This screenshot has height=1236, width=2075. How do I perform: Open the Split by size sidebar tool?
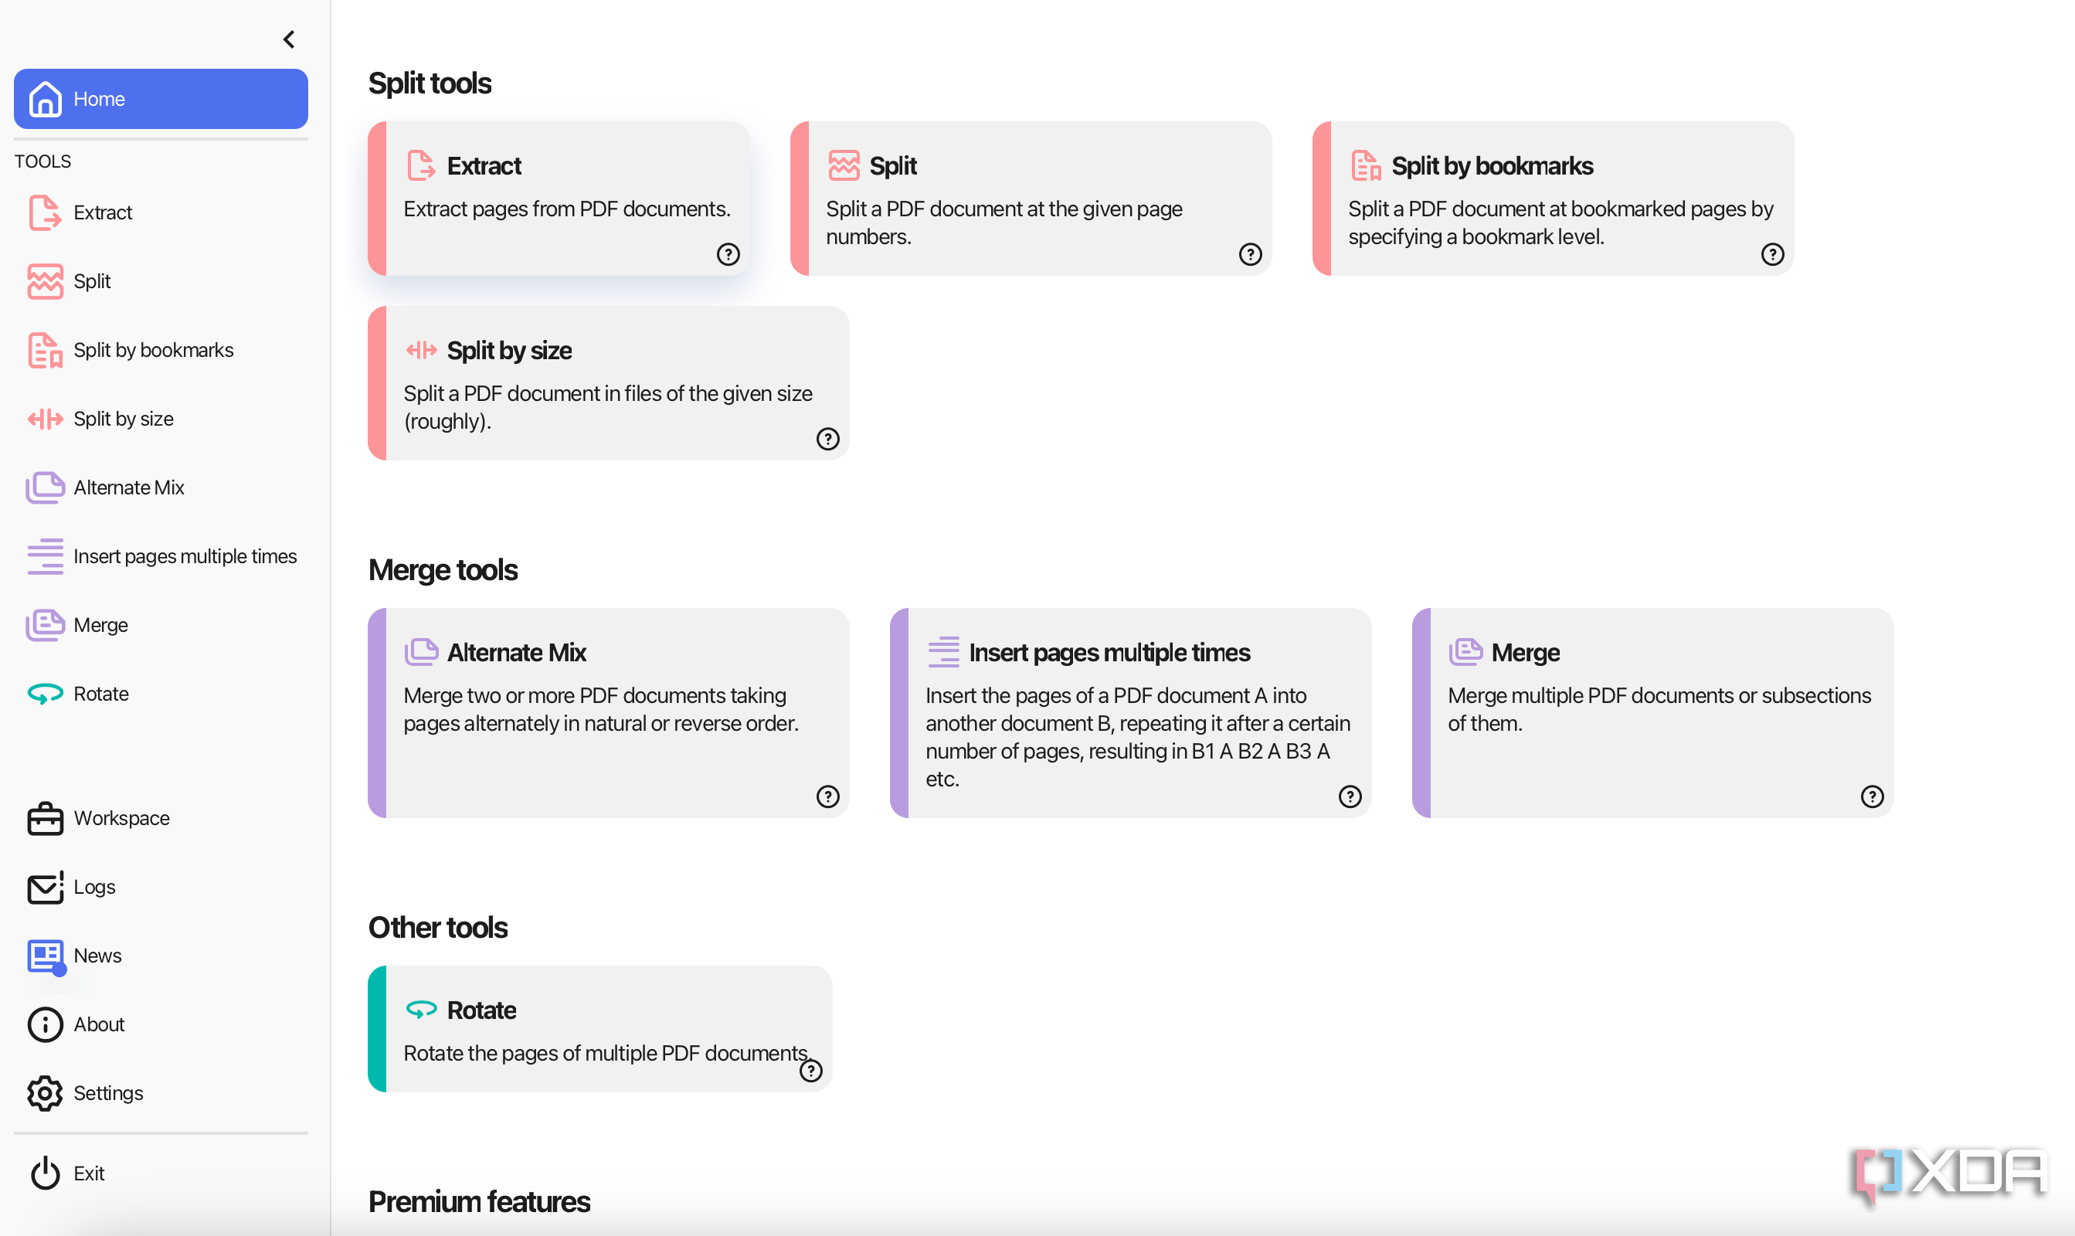pyautogui.click(x=124, y=419)
